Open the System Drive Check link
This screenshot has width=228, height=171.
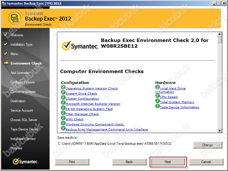(82, 94)
